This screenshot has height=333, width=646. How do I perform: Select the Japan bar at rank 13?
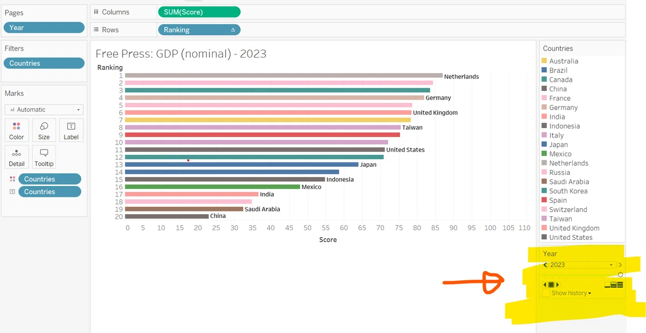242,165
